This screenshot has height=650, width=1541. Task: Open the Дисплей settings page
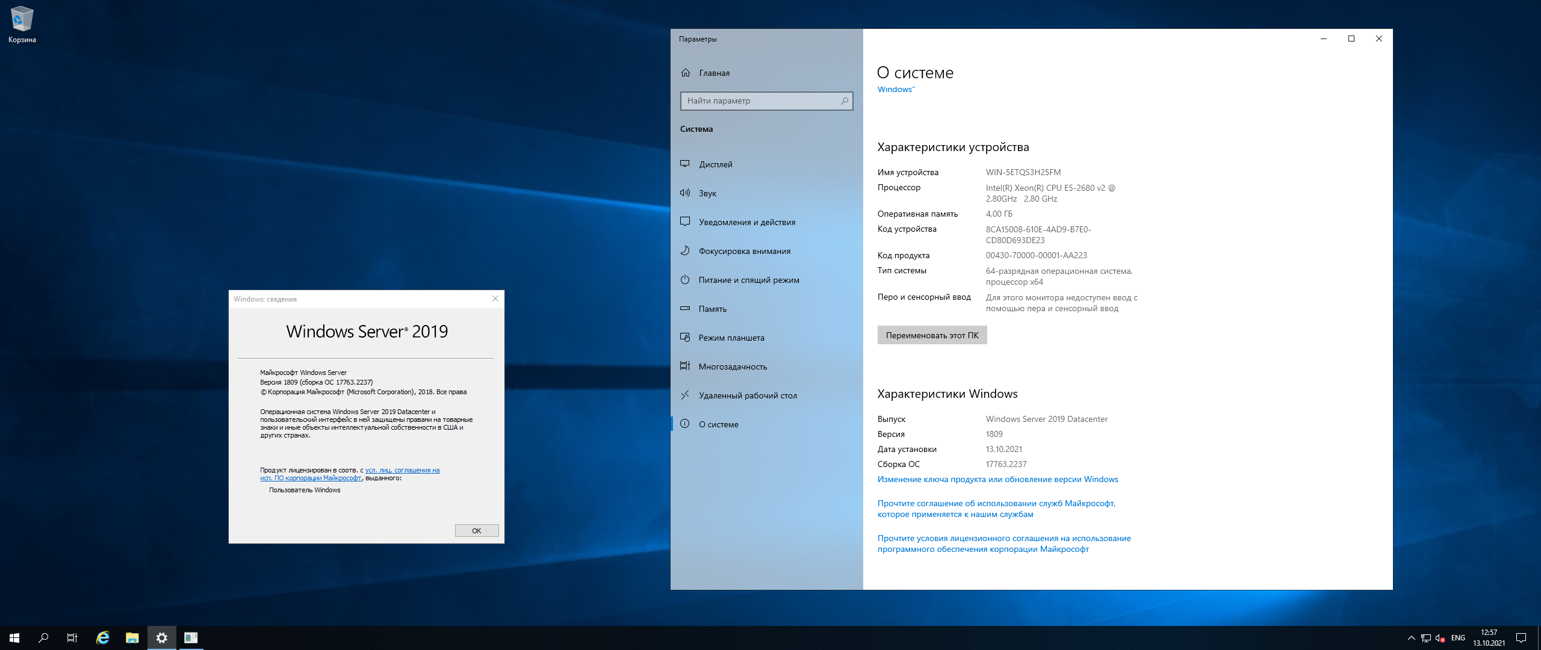click(767, 164)
